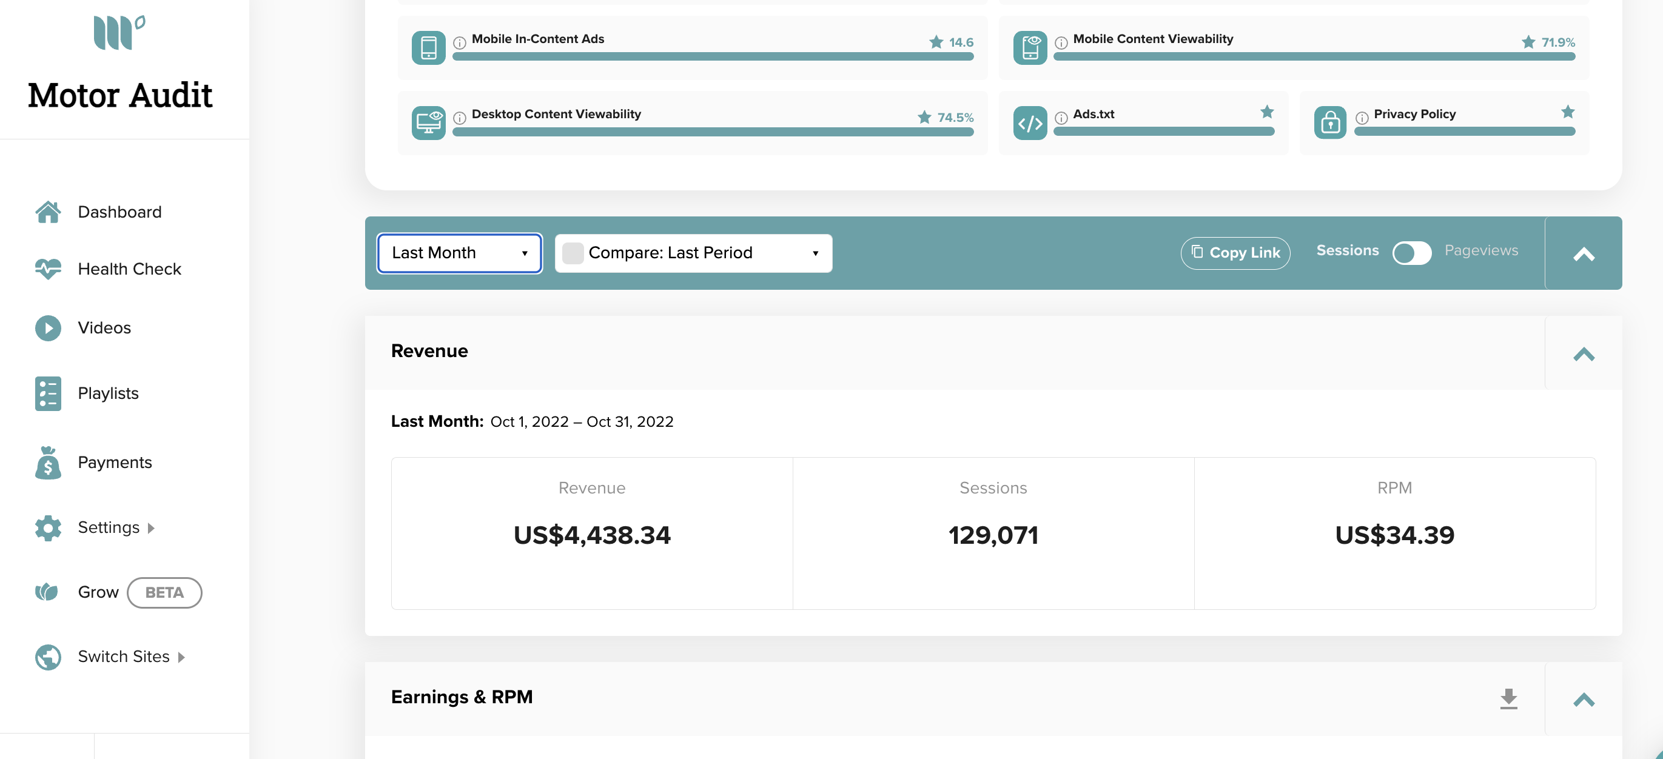Click the Oct 1, 2022 – Oct 31, 2022 date text
Viewport: 1663px width, 759px height.
582,421
